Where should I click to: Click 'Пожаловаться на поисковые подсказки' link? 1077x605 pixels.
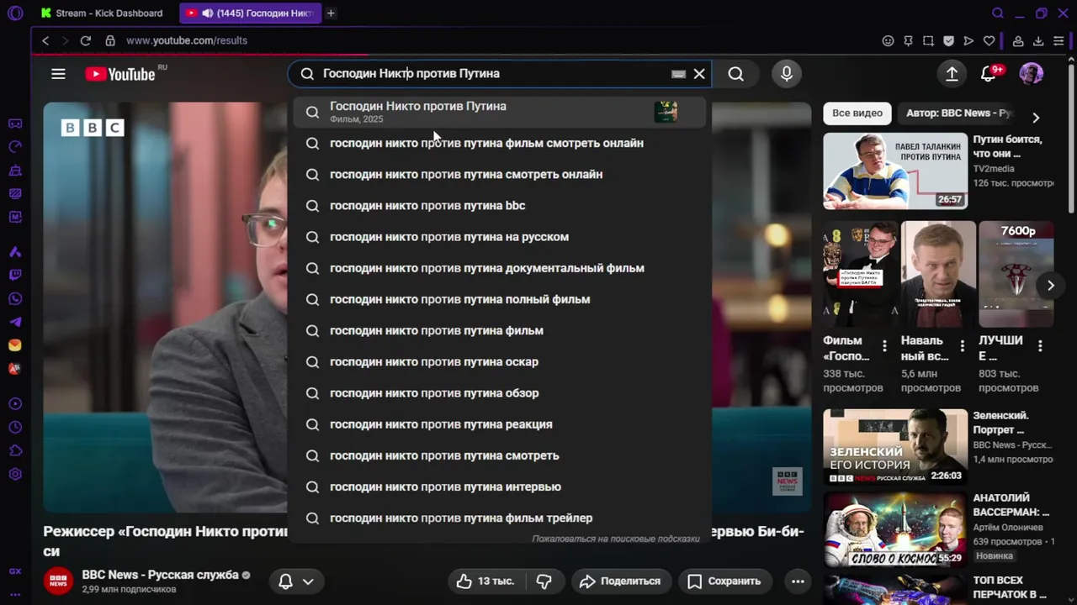click(616, 539)
